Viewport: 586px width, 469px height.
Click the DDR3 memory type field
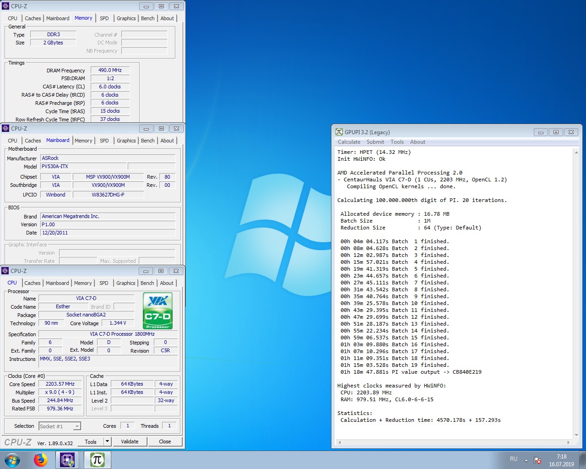tap(53, 34)
